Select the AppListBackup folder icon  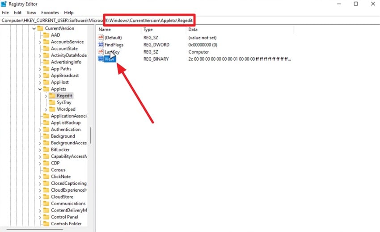click(x=46, y=122)
